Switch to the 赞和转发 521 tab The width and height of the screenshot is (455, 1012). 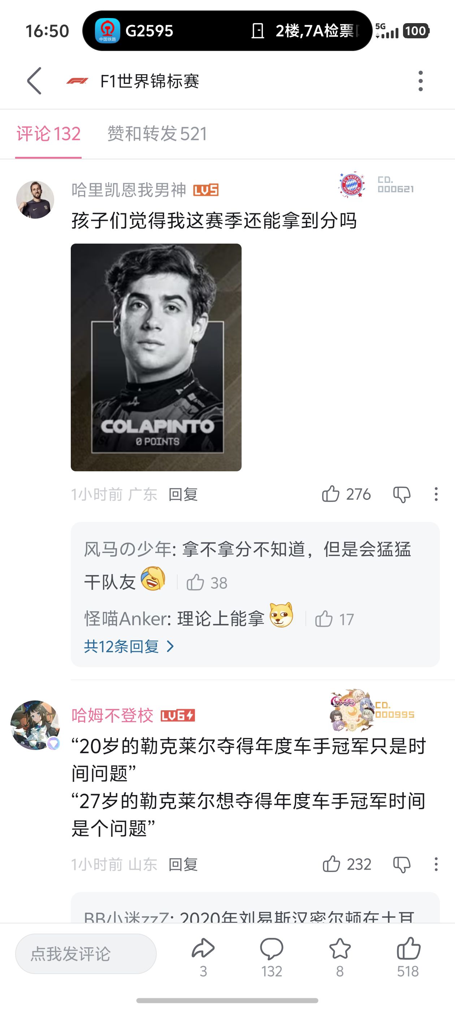click(x=157, y=134)
